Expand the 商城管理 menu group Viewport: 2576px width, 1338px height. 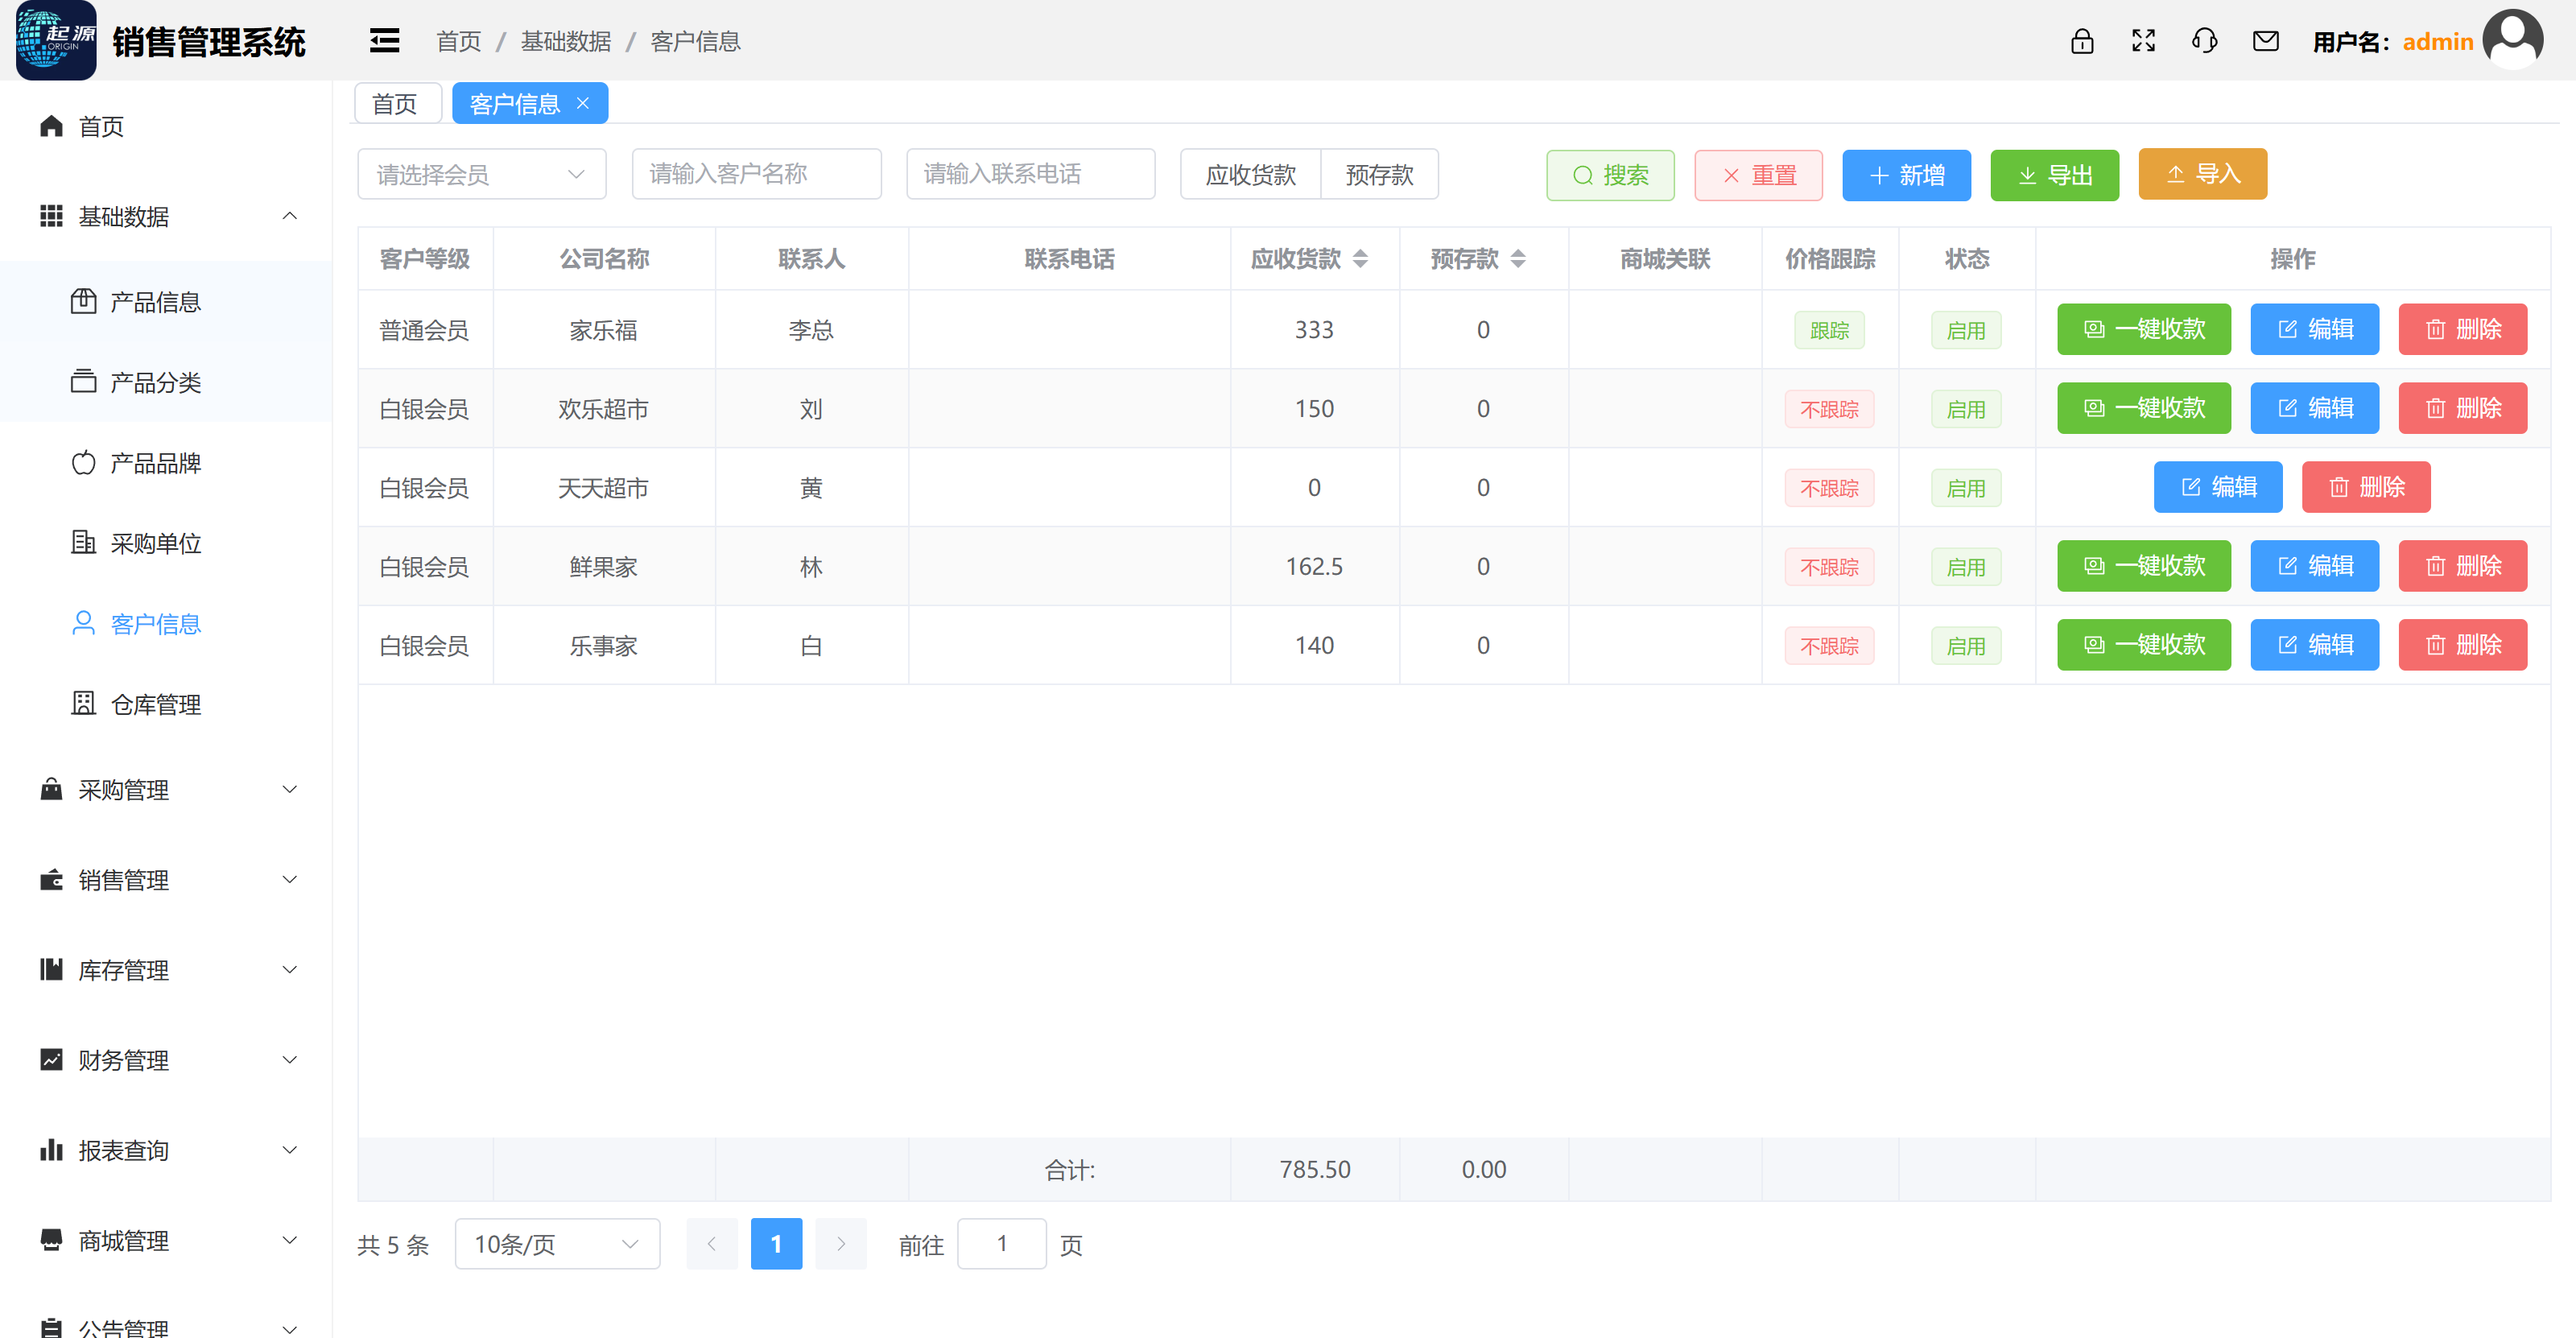(x=165, y=1240)
